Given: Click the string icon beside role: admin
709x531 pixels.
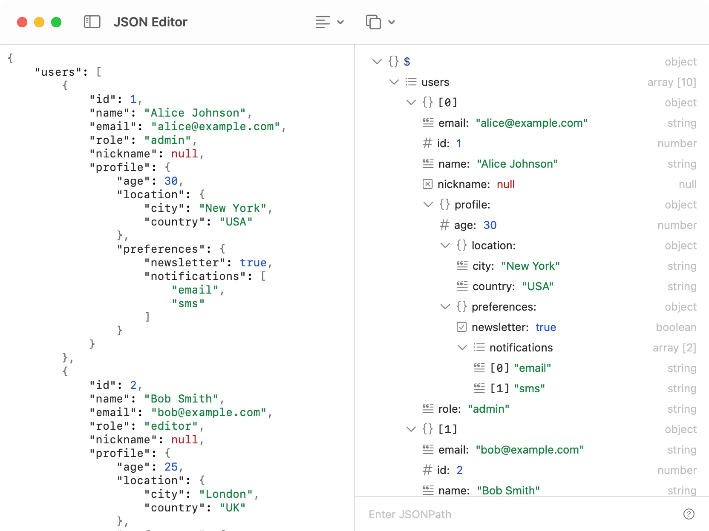Looking at the screenshot, I should point(427,408).
